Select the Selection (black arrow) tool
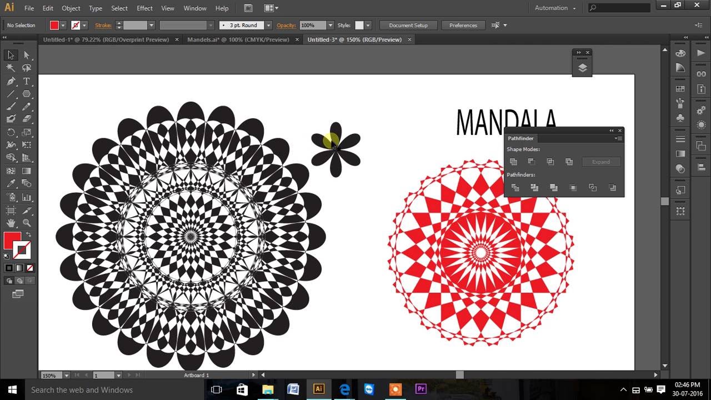 11,55
